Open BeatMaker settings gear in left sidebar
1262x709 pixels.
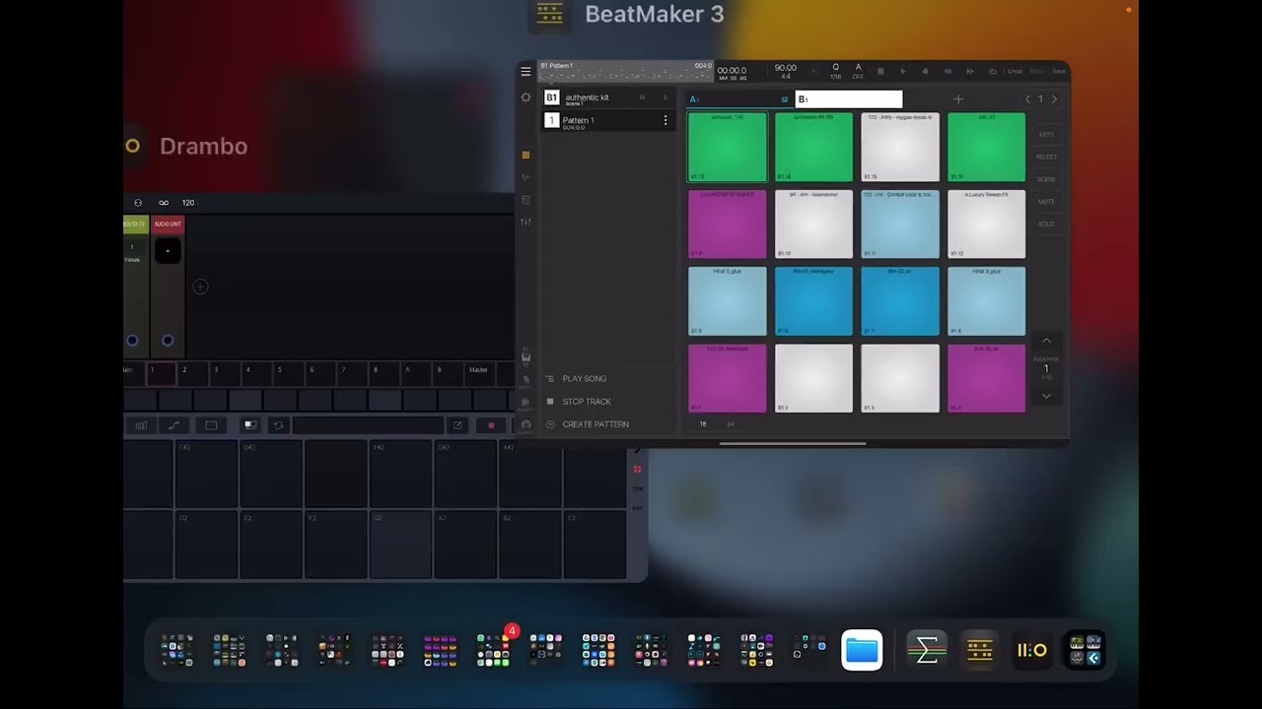tap(526, 97)
